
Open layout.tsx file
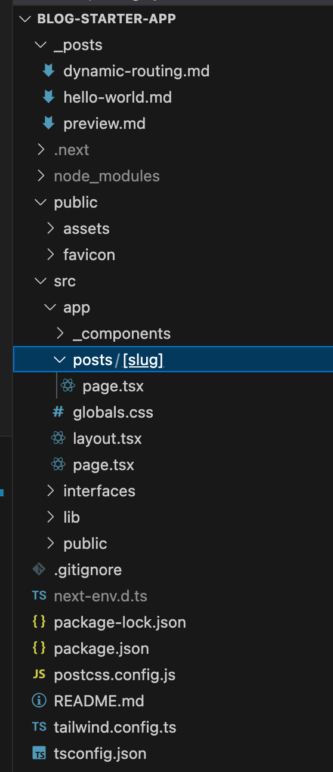pyautogui.click(x=107, y=439)
